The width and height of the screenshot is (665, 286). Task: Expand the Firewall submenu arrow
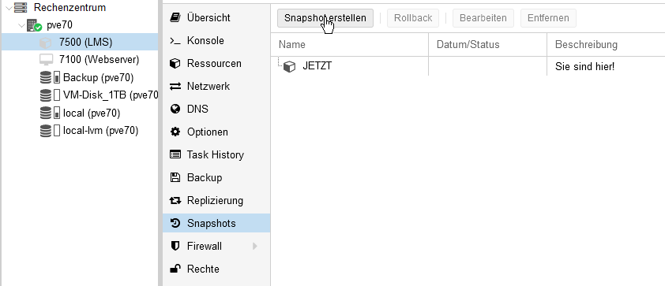pos(255,247)
